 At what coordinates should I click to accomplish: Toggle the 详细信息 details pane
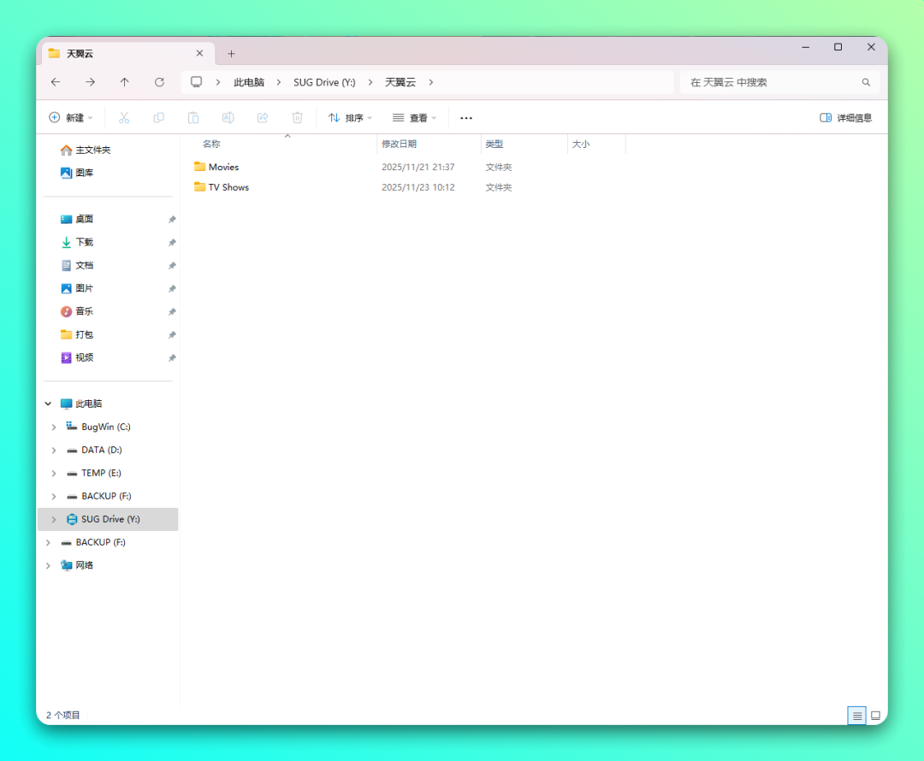click(845, 118)
